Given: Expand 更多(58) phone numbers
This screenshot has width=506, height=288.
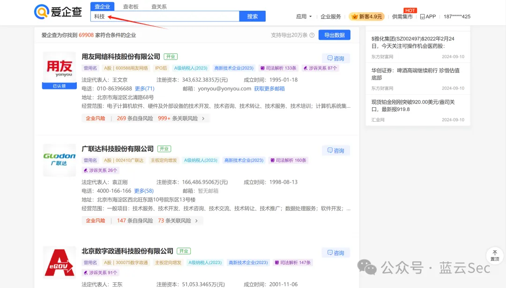Looking at the screenshot, I should click(144, 191).
